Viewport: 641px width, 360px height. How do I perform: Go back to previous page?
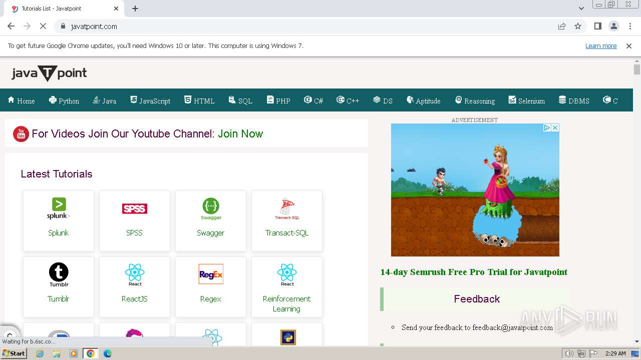coord(11,26)
